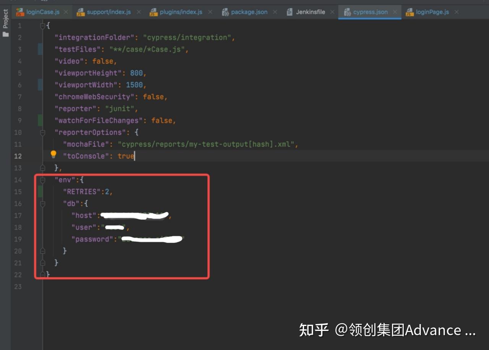This screenshot has height=350, width=489.
Task: Collapse the db block on line 16
Action: tap(43, 203)
